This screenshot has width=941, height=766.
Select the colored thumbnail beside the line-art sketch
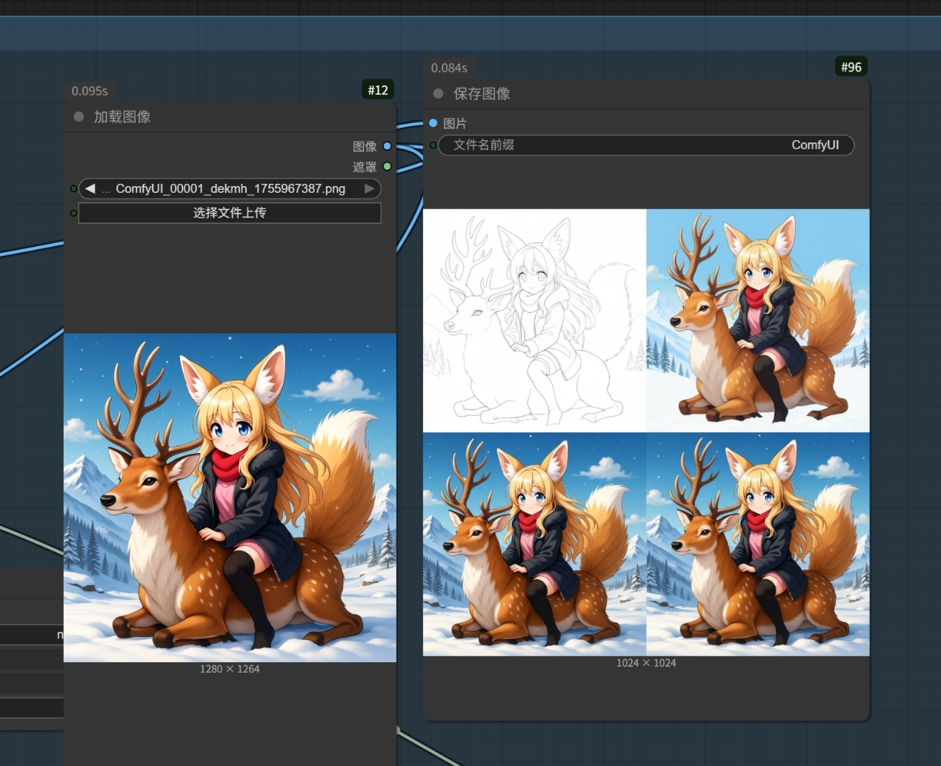pyautogui.click(x=758, y=320)
